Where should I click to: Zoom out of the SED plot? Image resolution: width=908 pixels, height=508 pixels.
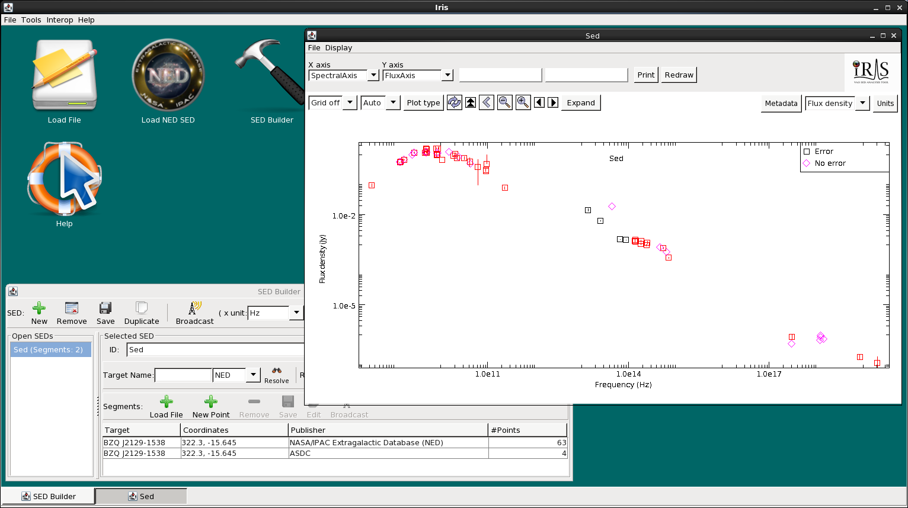coord(505,102)
